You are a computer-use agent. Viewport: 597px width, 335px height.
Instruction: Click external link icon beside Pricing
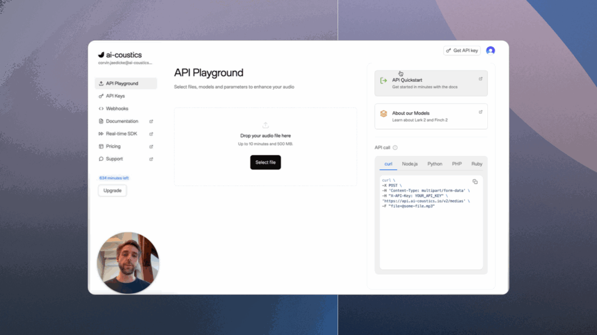click(x=151, y=147)
